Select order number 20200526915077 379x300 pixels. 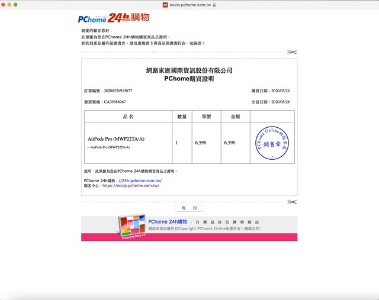118,91
